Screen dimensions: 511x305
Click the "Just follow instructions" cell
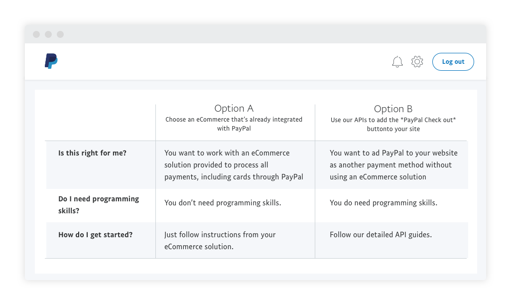[220, 240]
